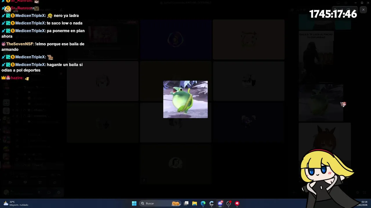
Task: Switch to Discord from the taskbar icon
Action: tap(220, 203)
